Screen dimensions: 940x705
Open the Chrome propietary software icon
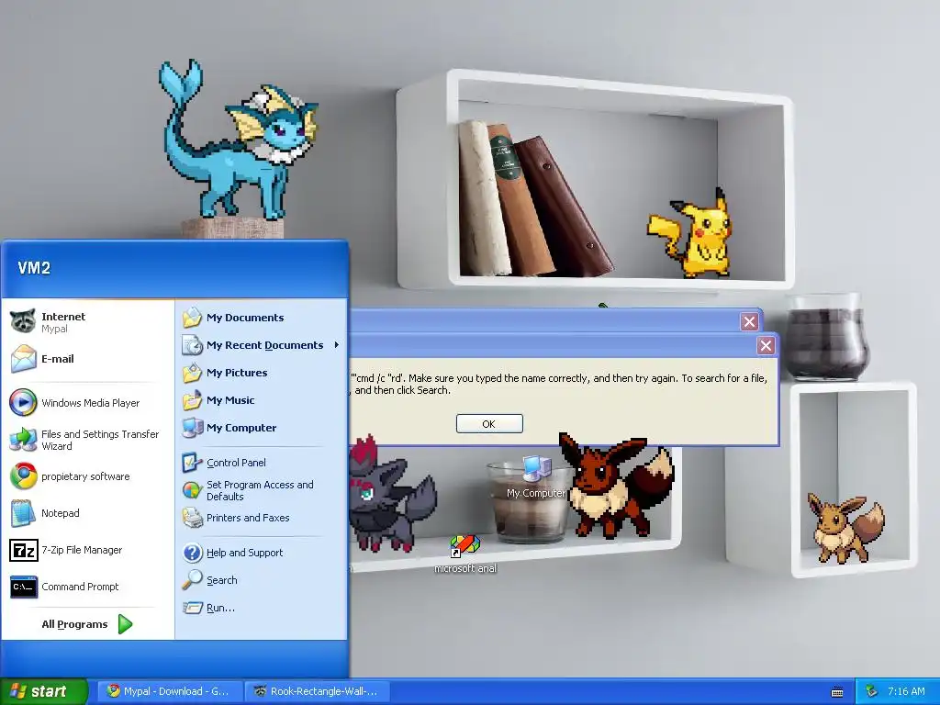tap(23, 476)
